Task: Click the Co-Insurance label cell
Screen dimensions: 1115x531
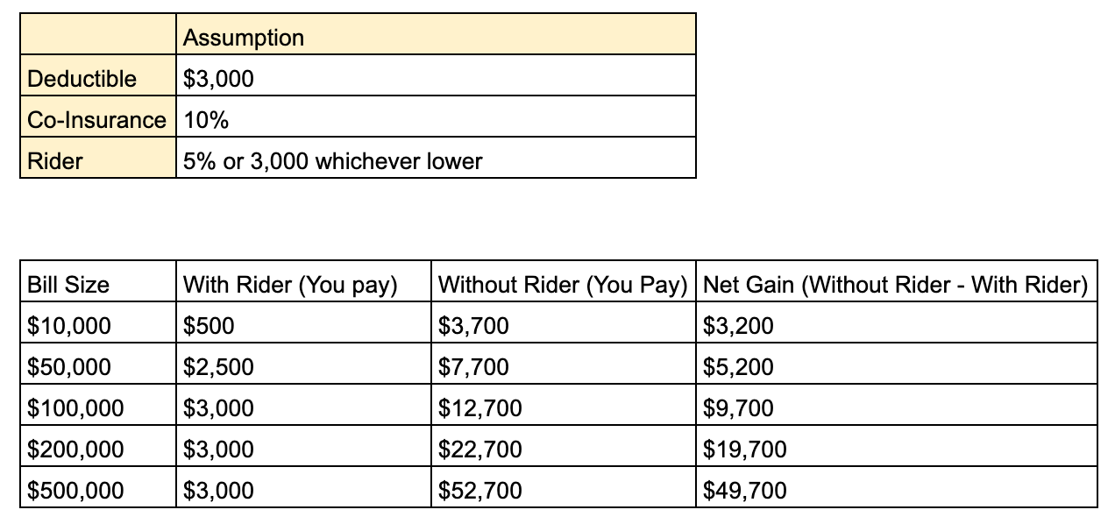Action: (96, 120)
